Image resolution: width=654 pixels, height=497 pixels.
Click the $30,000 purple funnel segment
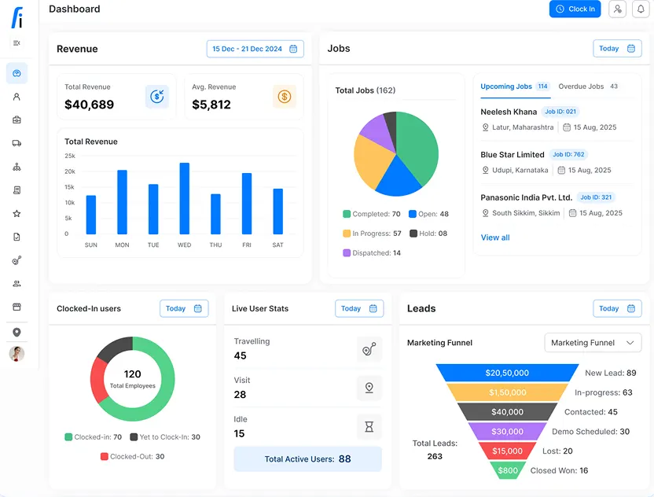tap(507, 432)
